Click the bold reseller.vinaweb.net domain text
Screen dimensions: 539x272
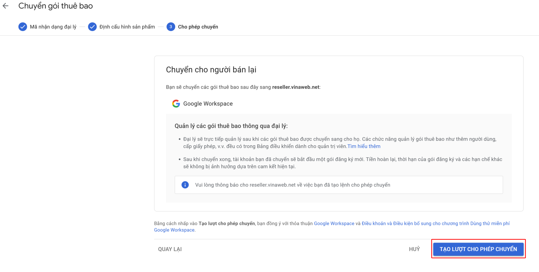[295, 87]
